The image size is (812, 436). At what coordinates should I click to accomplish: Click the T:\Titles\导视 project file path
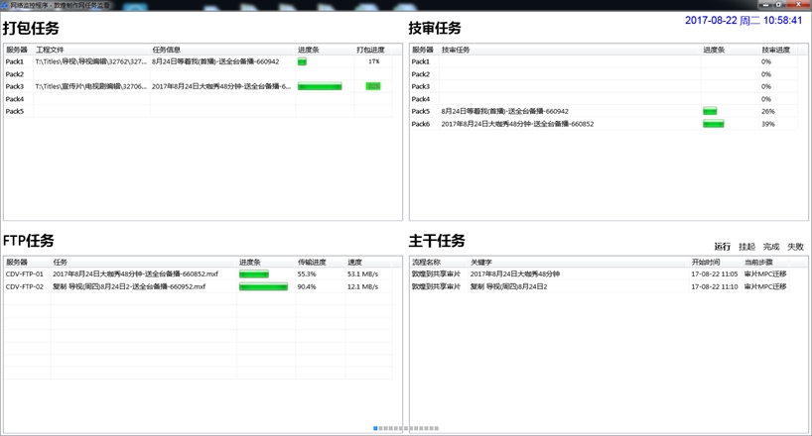pyautogui.click(x=91, y=61)
